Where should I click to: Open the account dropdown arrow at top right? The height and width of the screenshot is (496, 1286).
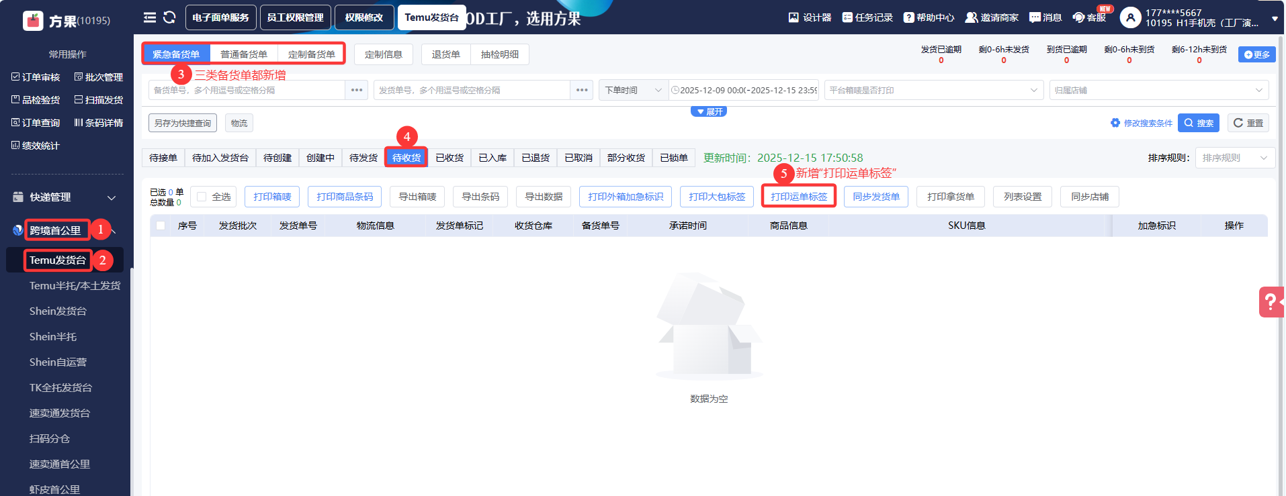coord(1275,19)
